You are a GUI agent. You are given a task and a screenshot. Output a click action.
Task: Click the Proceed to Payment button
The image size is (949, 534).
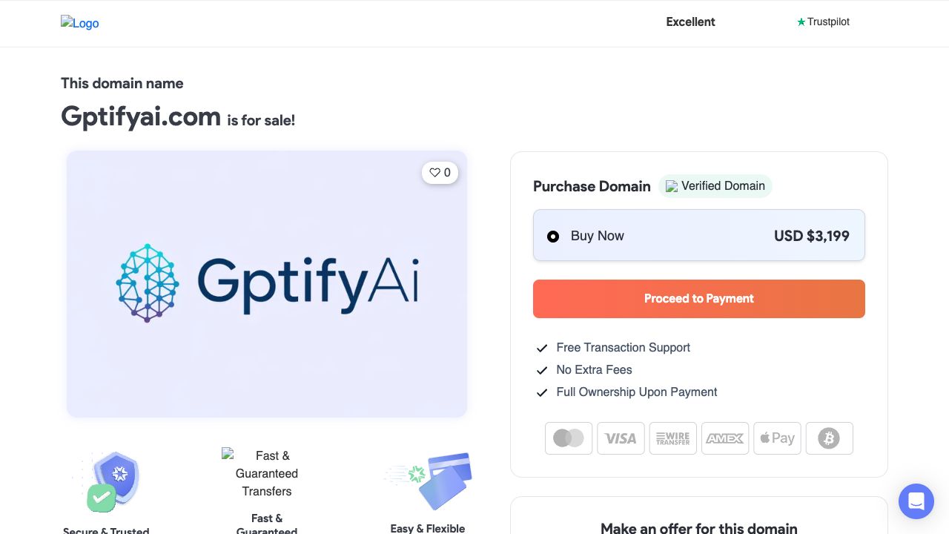point(698,299)
